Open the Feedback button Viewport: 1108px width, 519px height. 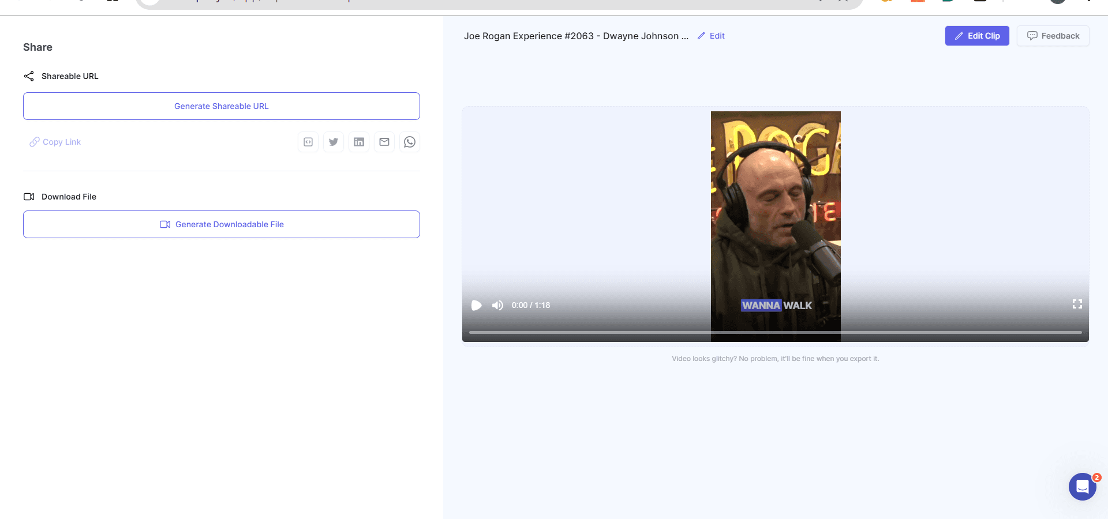pos(1053,36)
